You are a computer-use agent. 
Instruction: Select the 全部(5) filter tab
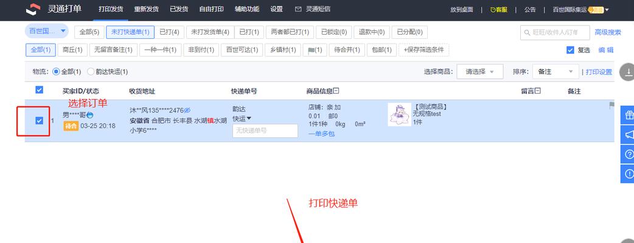pyautogui.click(x=89, y=32)
